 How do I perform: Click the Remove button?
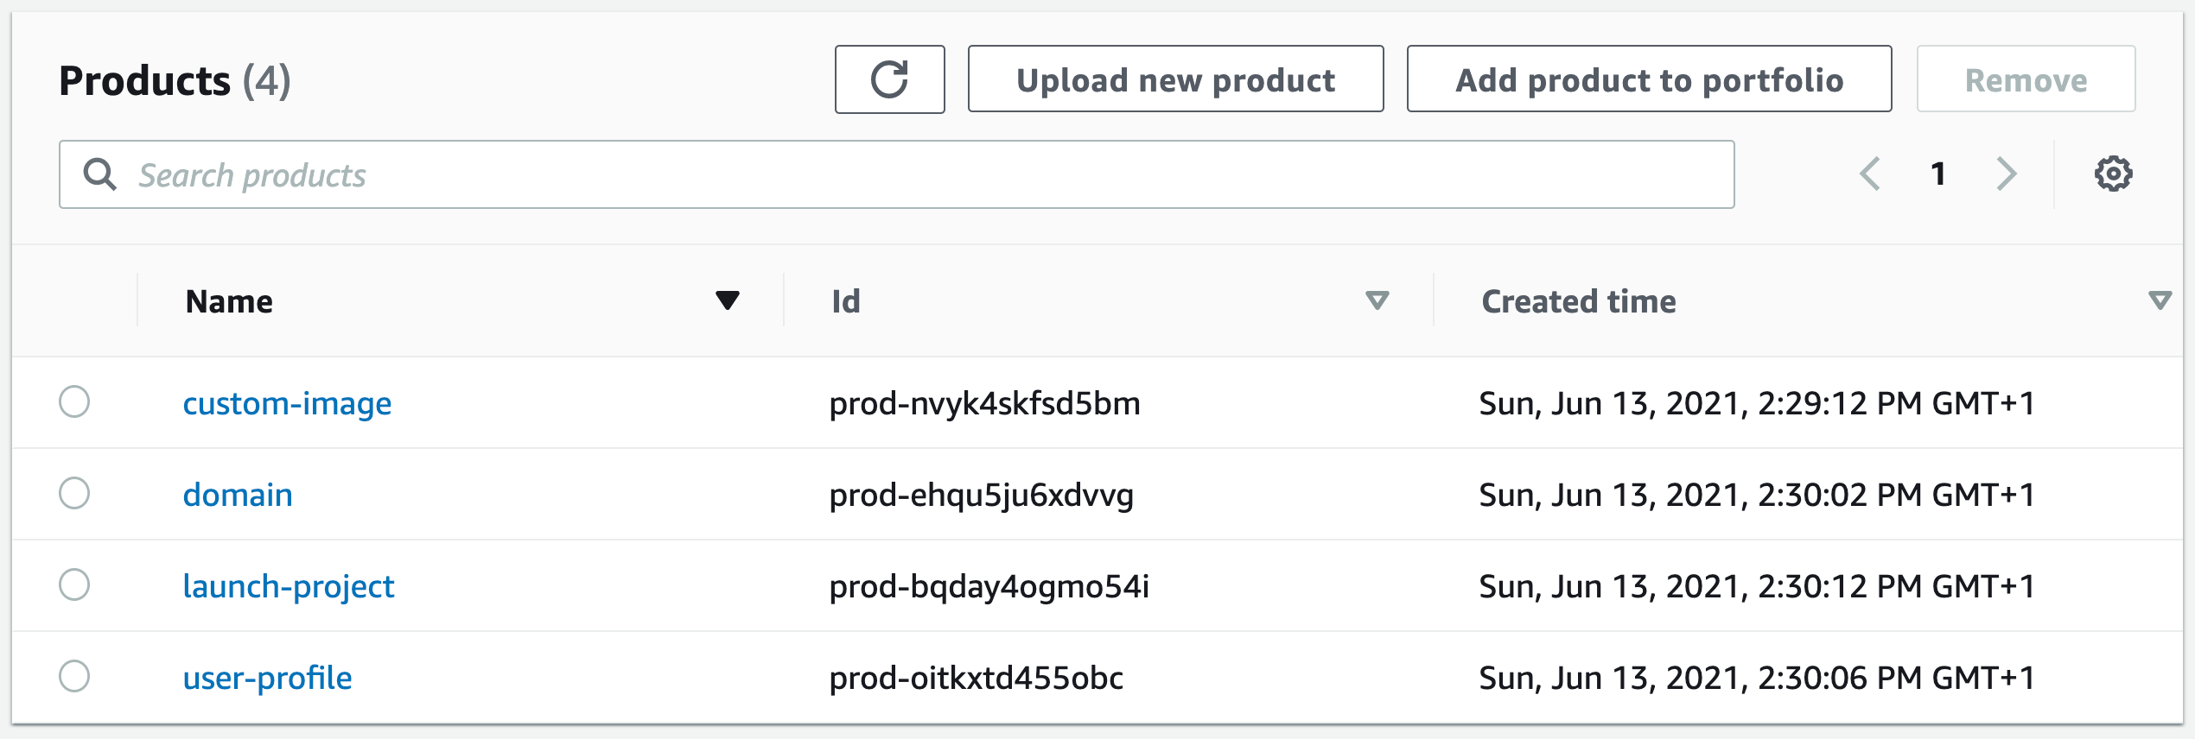(x=2026, y=79)
